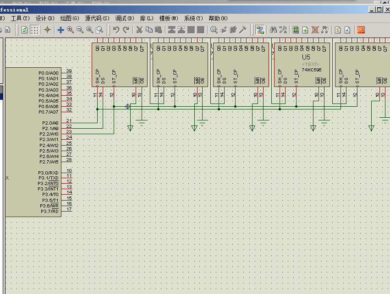The width and height of the screenshot is (390, 294).
Task: Click the Block Move icon
Action: 181,30
